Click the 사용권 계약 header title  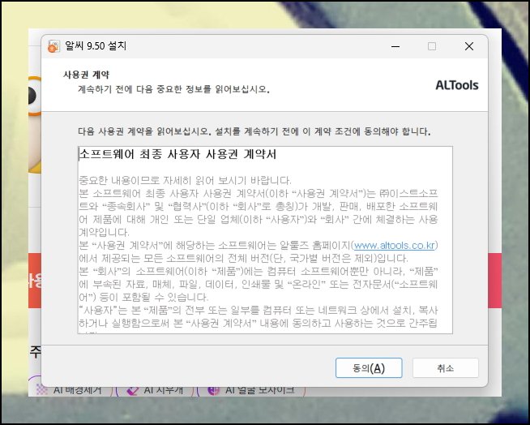click(x=86, y=75)
